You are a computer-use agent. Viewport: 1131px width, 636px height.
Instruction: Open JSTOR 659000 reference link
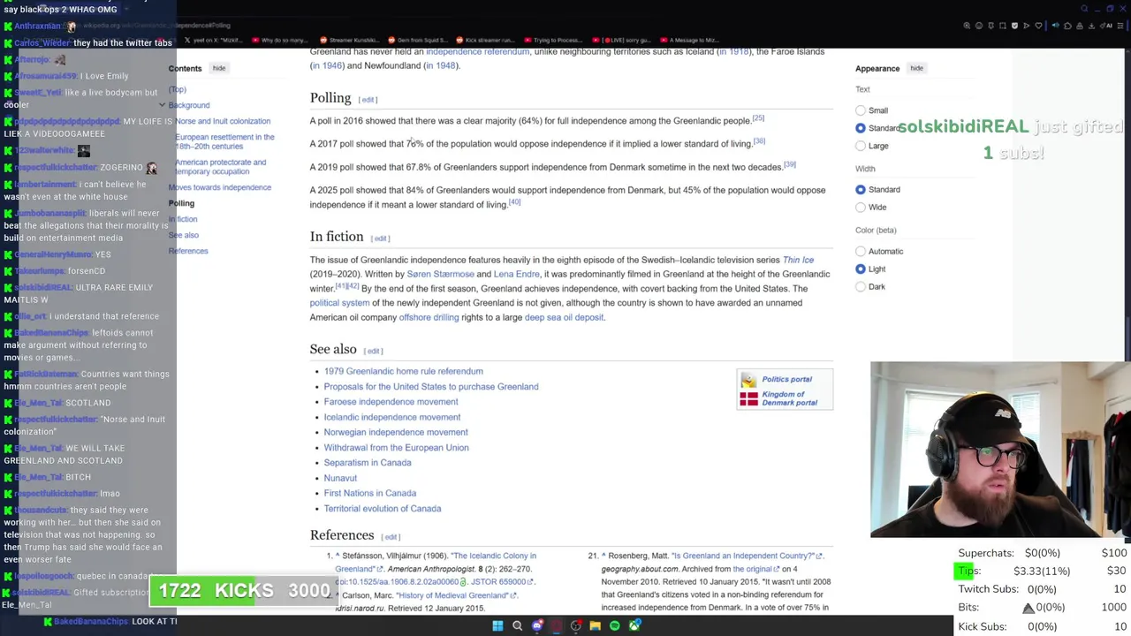tap(499, 582)
